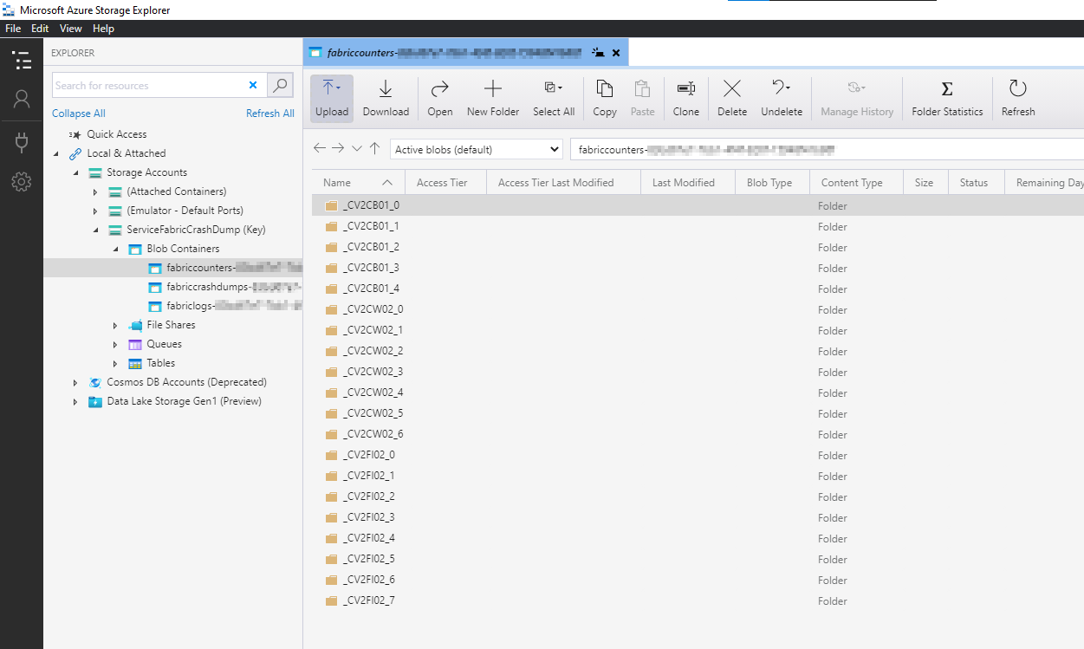This screenshot has height=649, width=1084.
Task: Open the Help menu
Action: (x=103, y=29)
